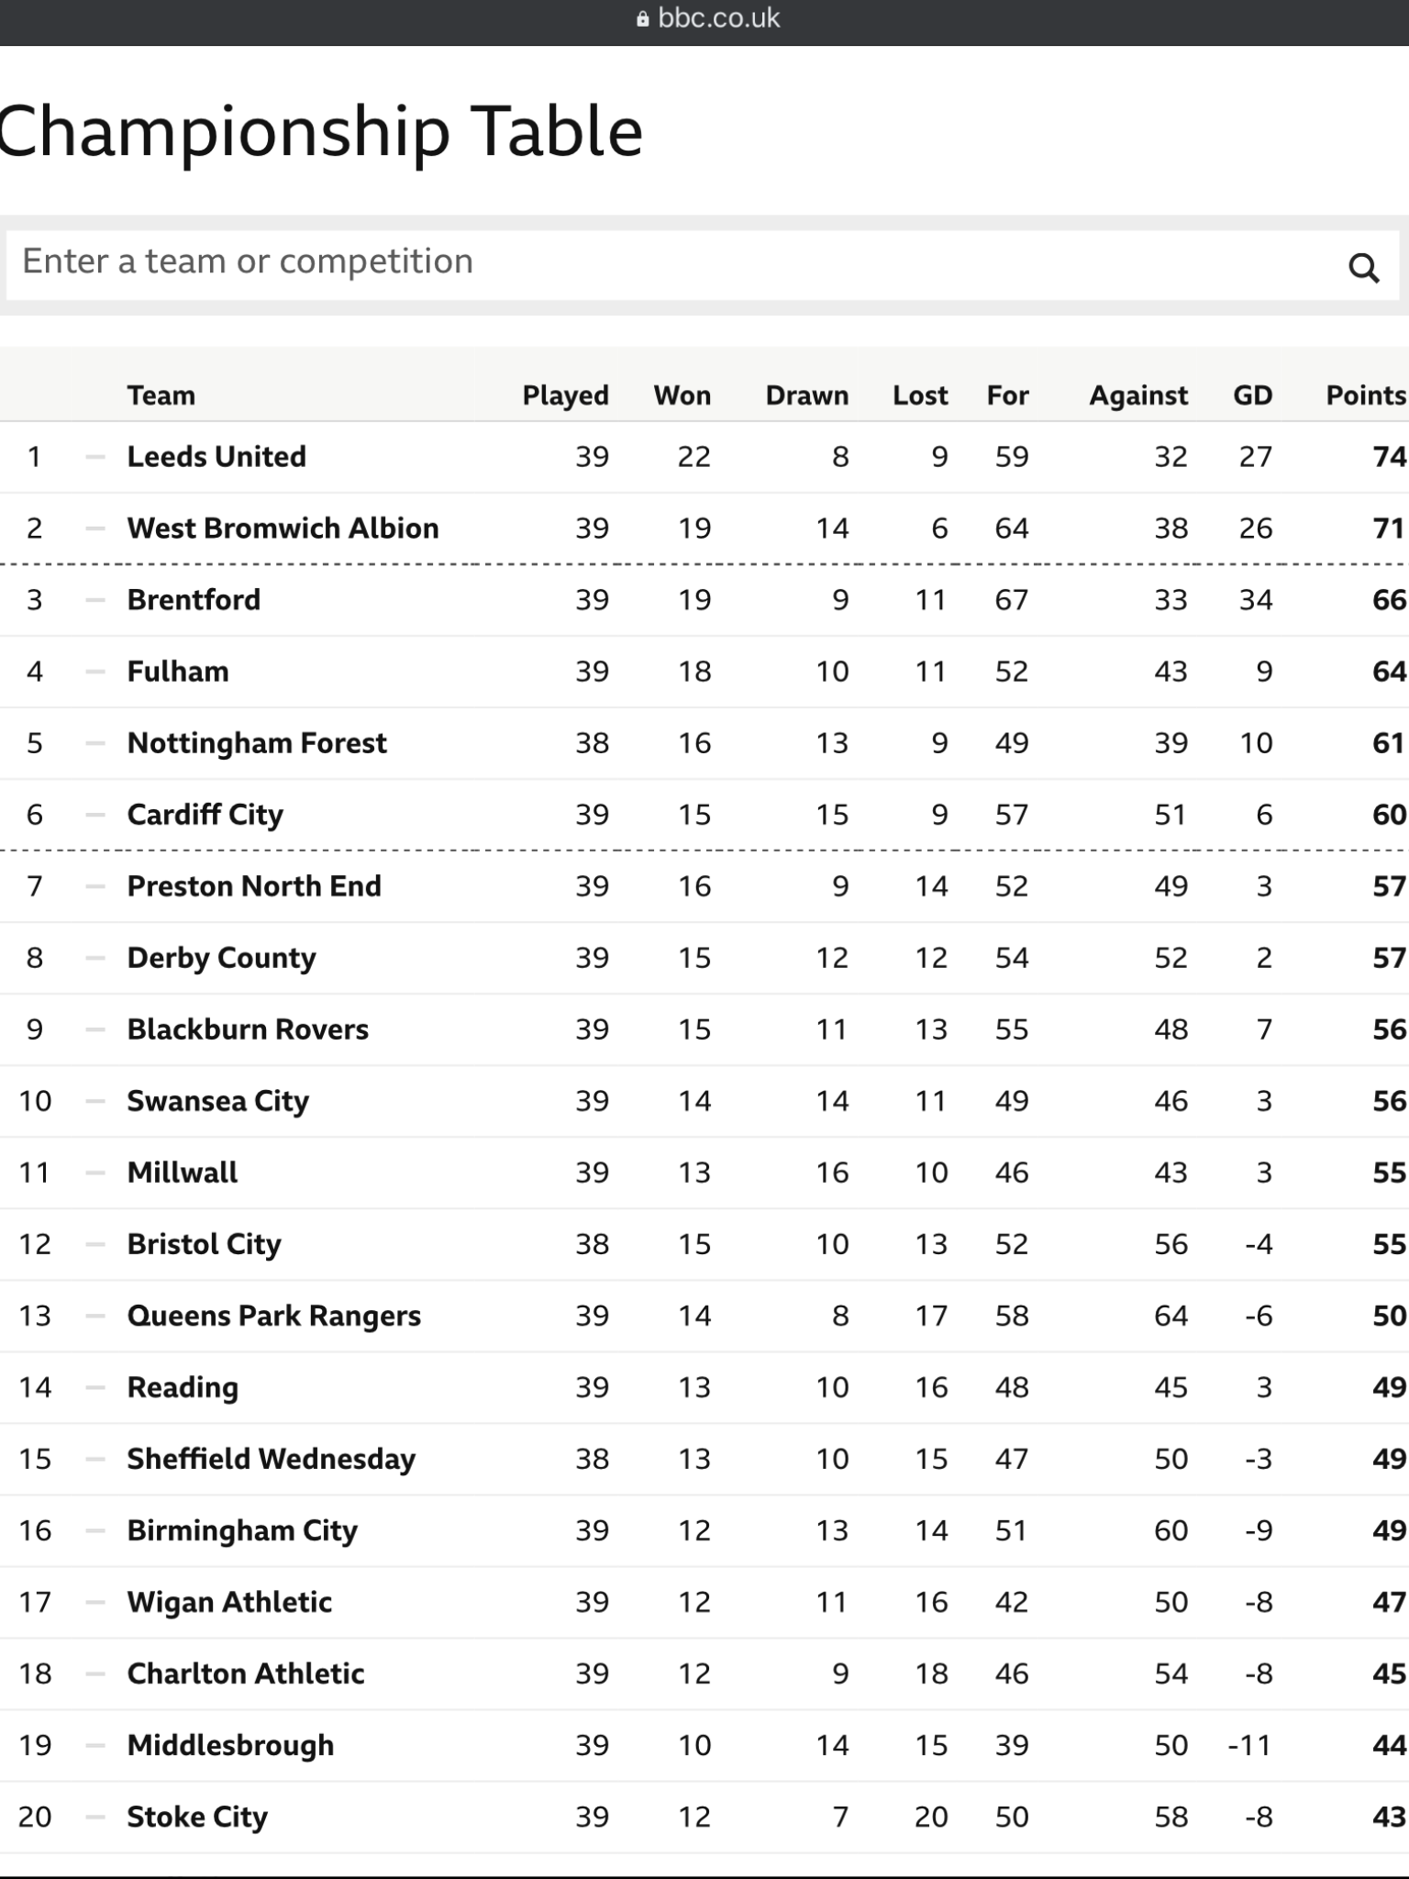Open Swansea City team link
Screen dimensions: 1409x1879
pyautogui.click(x=218, y=1100)
